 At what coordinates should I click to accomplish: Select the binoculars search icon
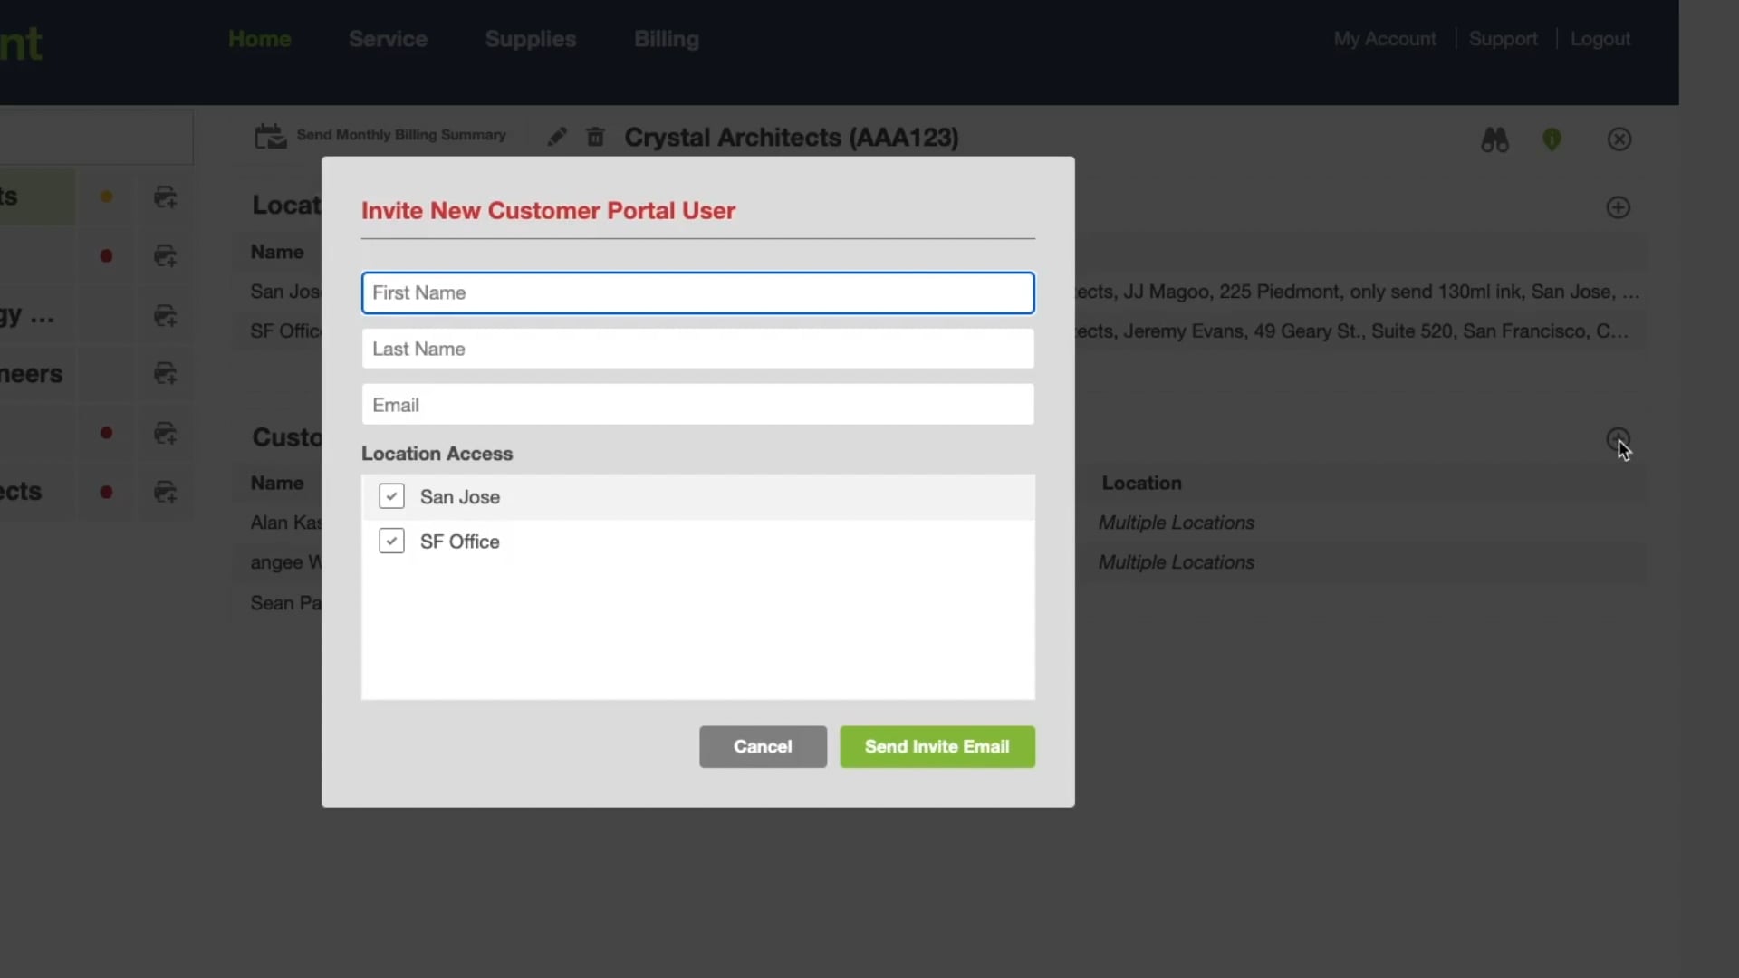pos(1494,139)
